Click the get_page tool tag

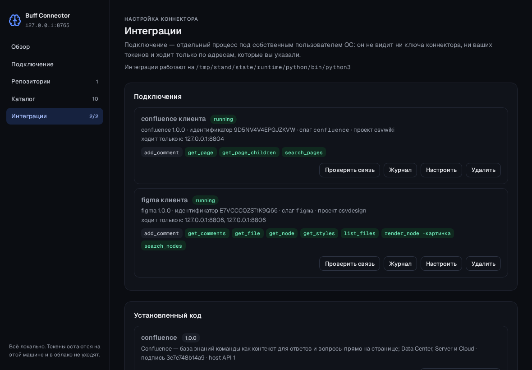pyautogui.click(x=201, y=153)
